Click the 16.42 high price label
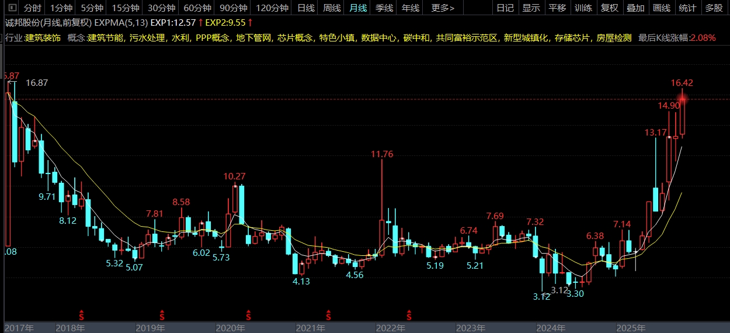 (x=682, y=83)
